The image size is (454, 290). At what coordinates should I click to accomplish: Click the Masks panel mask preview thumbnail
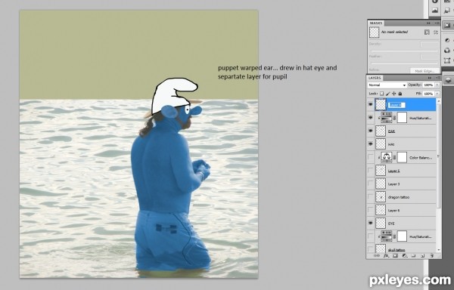[374, 32]
